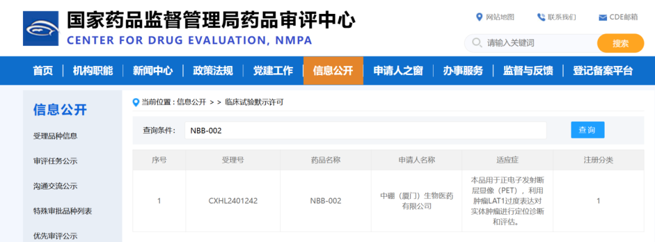
Task: Click the contact us phone icon
Action: pos(541,17)
